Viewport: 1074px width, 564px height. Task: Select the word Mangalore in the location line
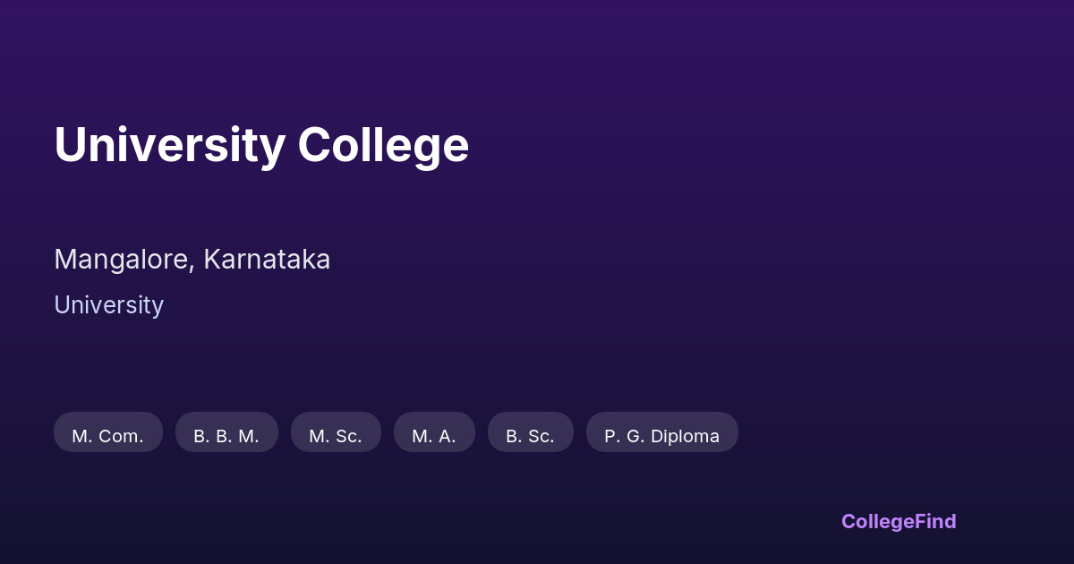[122, 259]
